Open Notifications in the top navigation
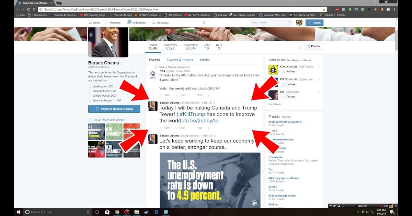Screen dimensions: 412x216 [x=137, y=23]
